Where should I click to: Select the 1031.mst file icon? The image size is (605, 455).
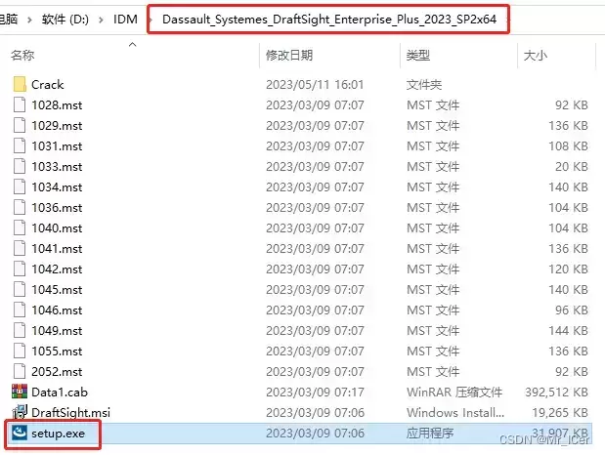[x=20, y=145]
